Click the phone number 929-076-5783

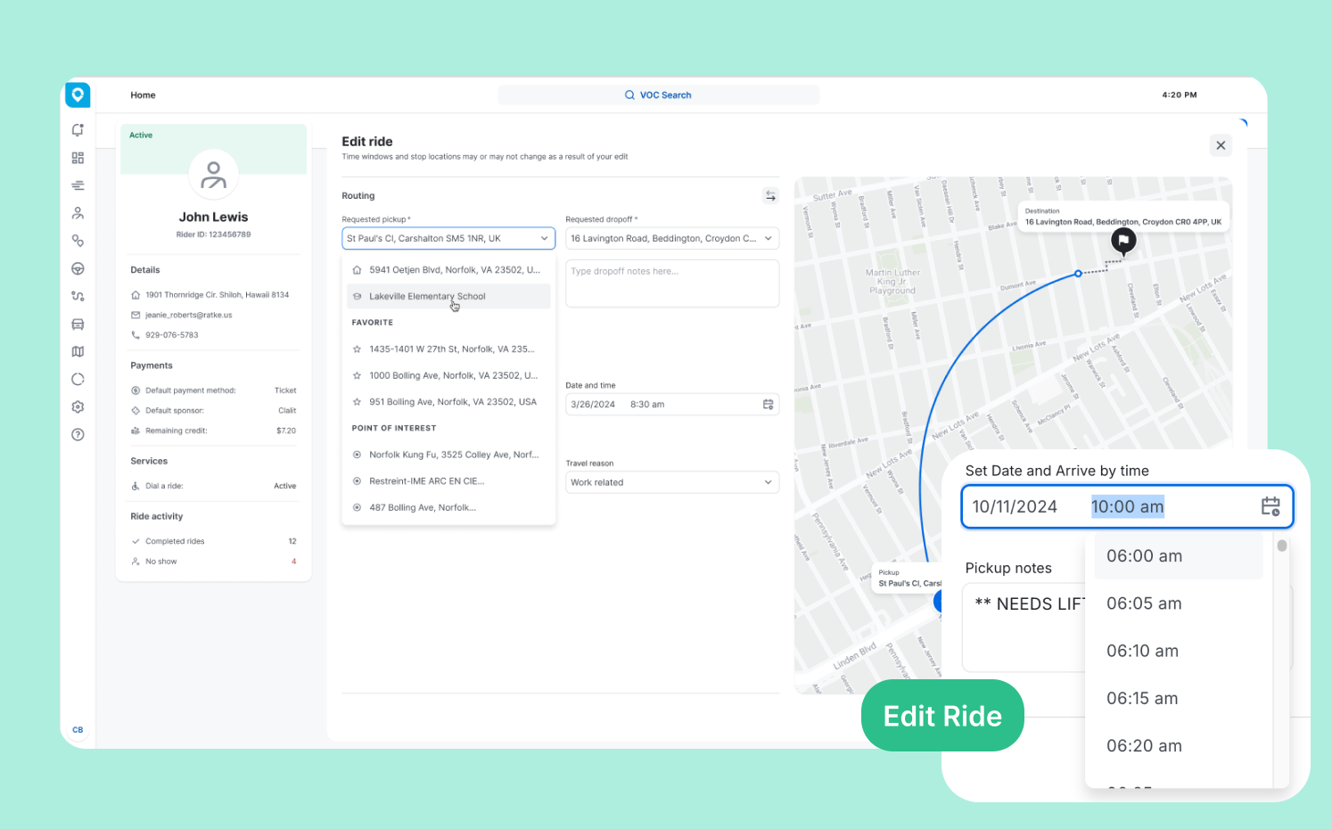click(172, 335)
